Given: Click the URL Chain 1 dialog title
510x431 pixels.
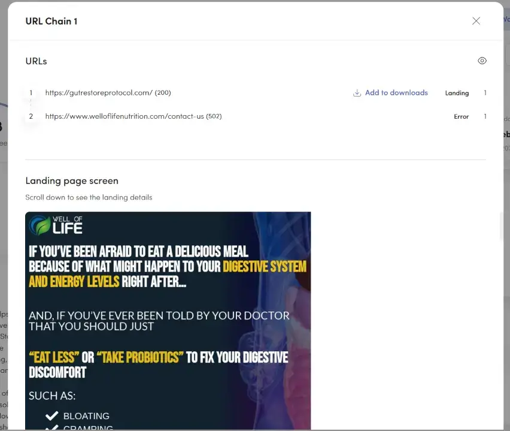Looking at the screenshot, I should (51, 21).
